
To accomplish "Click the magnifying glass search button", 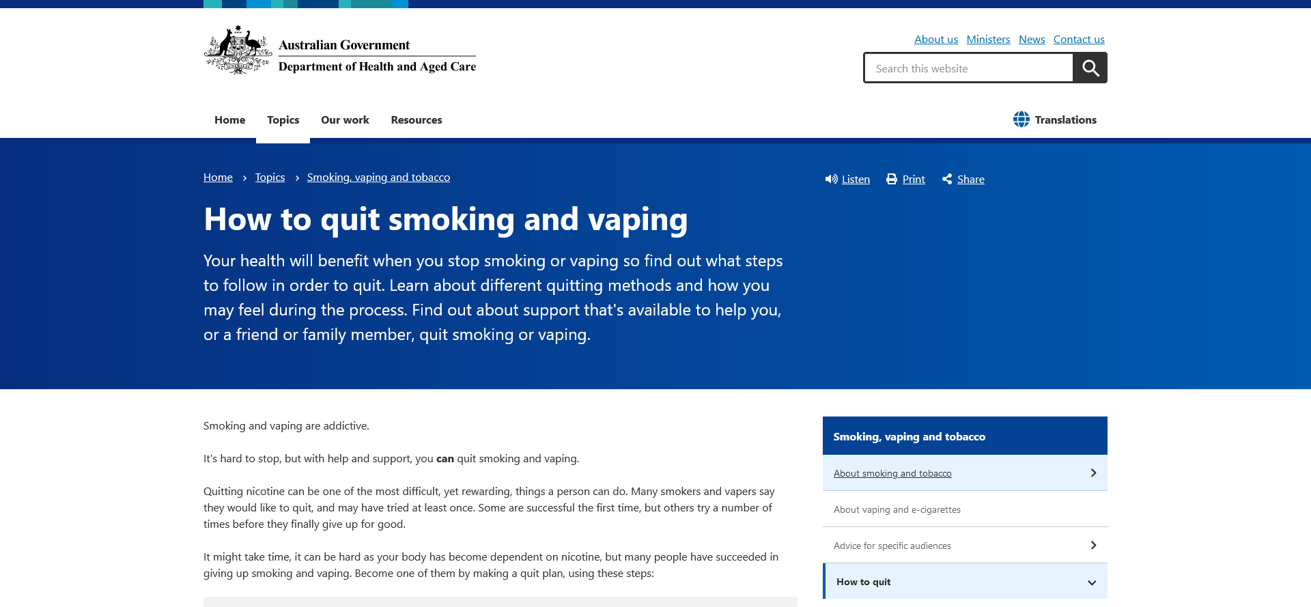I will (1090, 68).
